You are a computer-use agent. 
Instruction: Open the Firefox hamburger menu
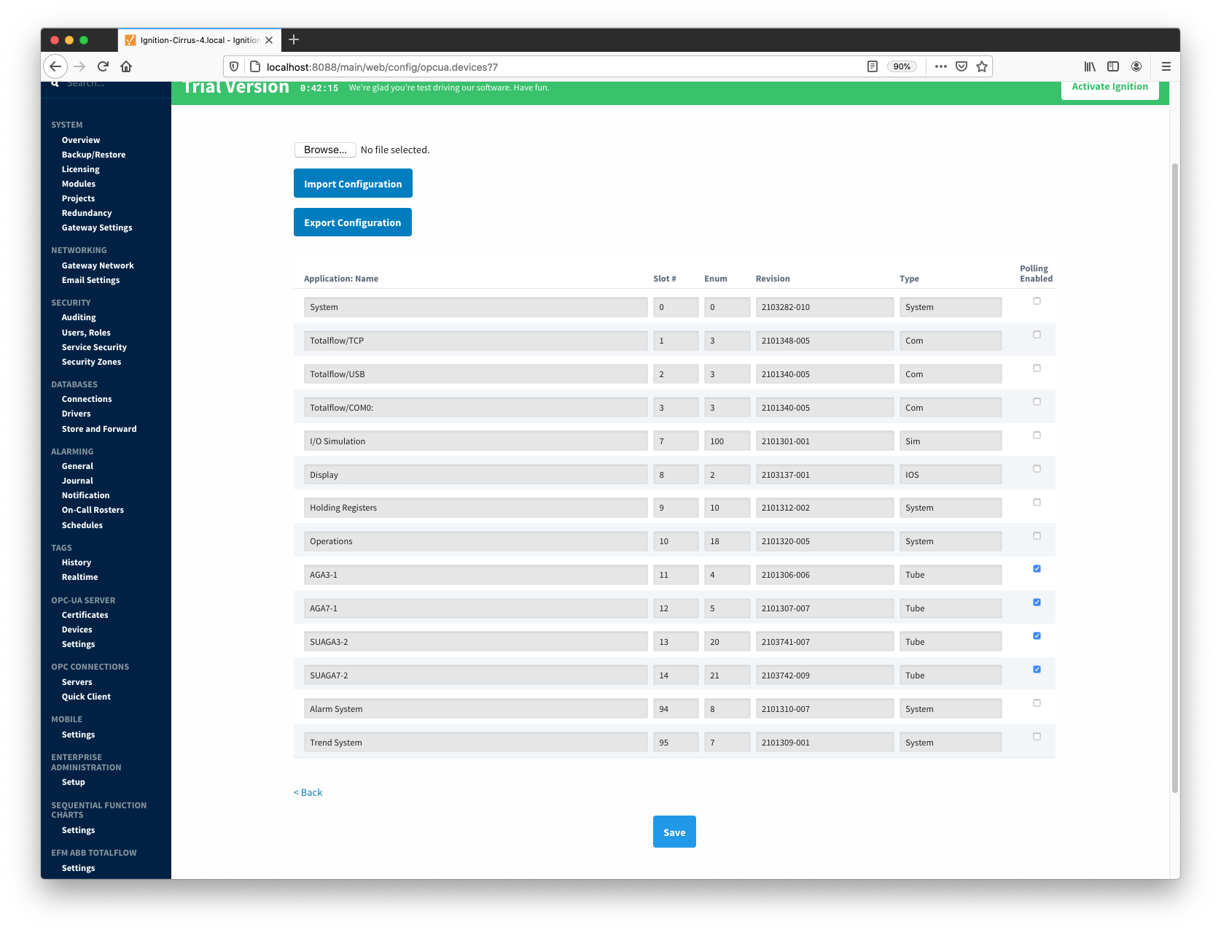tap(1166, 66)
